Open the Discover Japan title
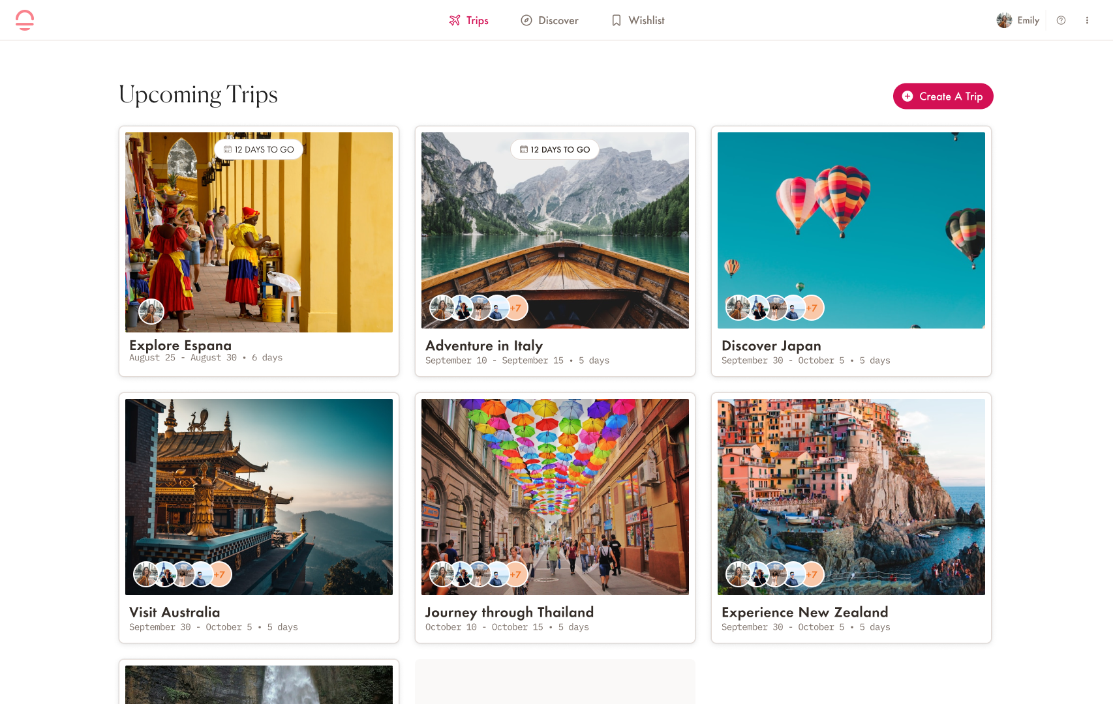 point(771,345)
